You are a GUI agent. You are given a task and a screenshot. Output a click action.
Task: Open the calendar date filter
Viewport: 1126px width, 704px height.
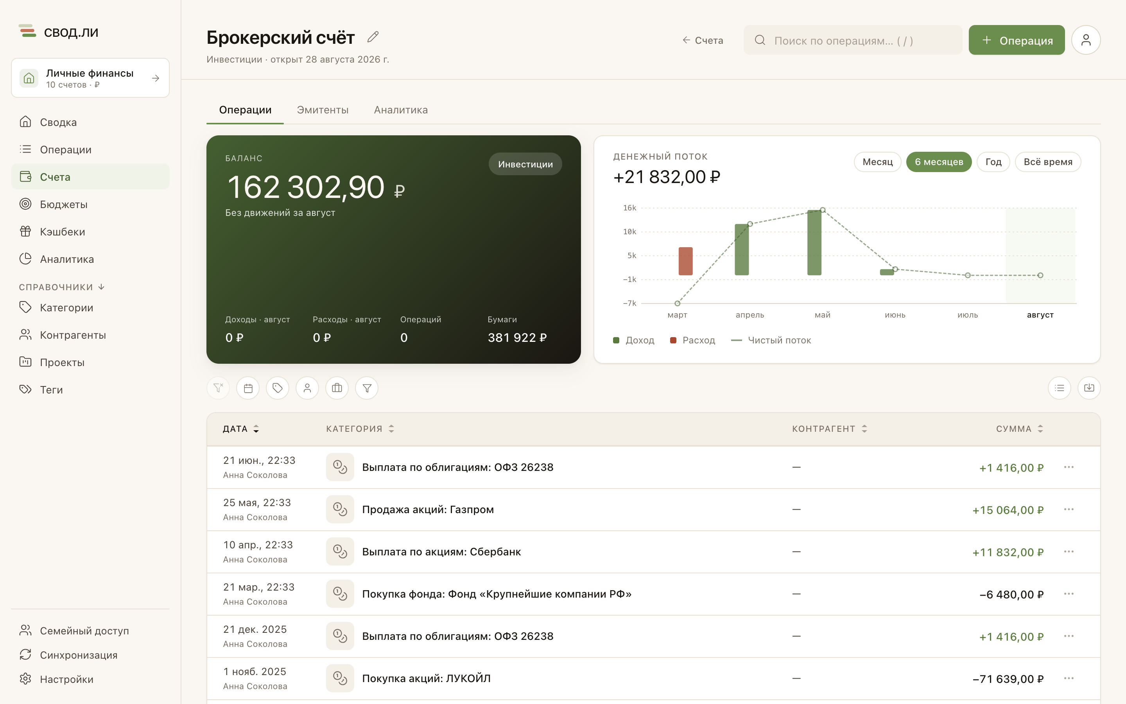click(248, 388)
